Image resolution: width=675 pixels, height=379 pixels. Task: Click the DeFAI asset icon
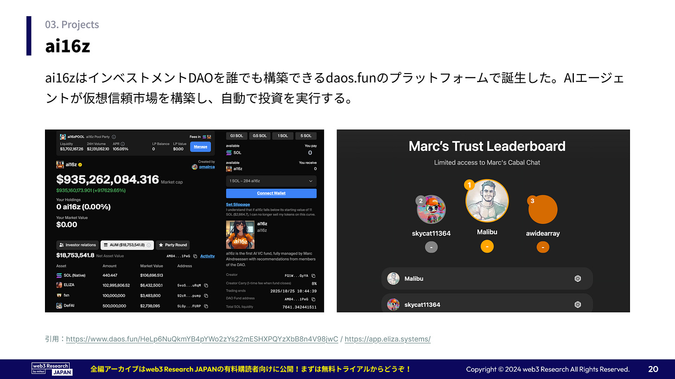tap(59, 306)
